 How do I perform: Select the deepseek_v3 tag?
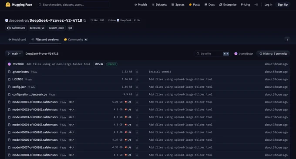(x=37, y=28)
